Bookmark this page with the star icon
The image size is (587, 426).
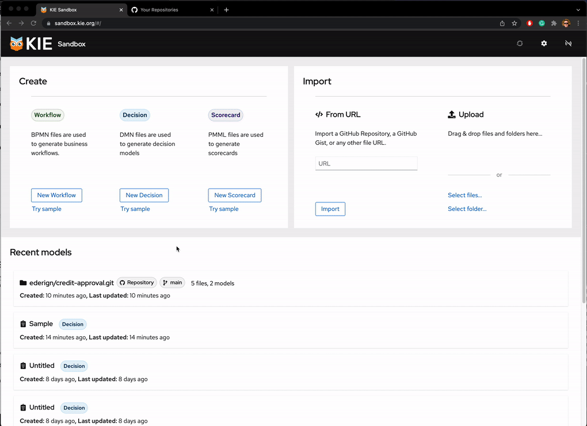click(x=514, y=24)
